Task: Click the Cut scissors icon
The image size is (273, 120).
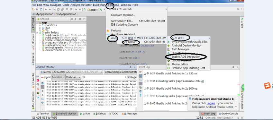Action: click(x=54, y=9)
